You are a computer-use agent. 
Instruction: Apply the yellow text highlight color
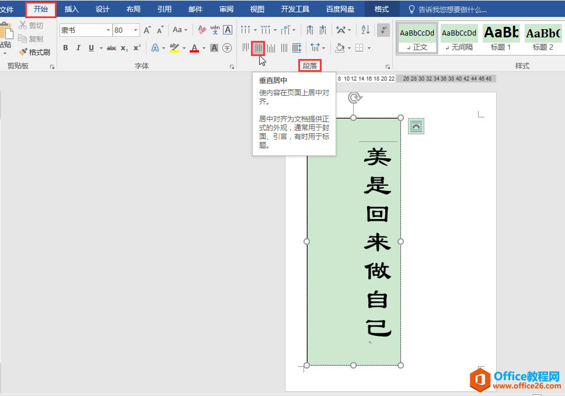point(175,48)
